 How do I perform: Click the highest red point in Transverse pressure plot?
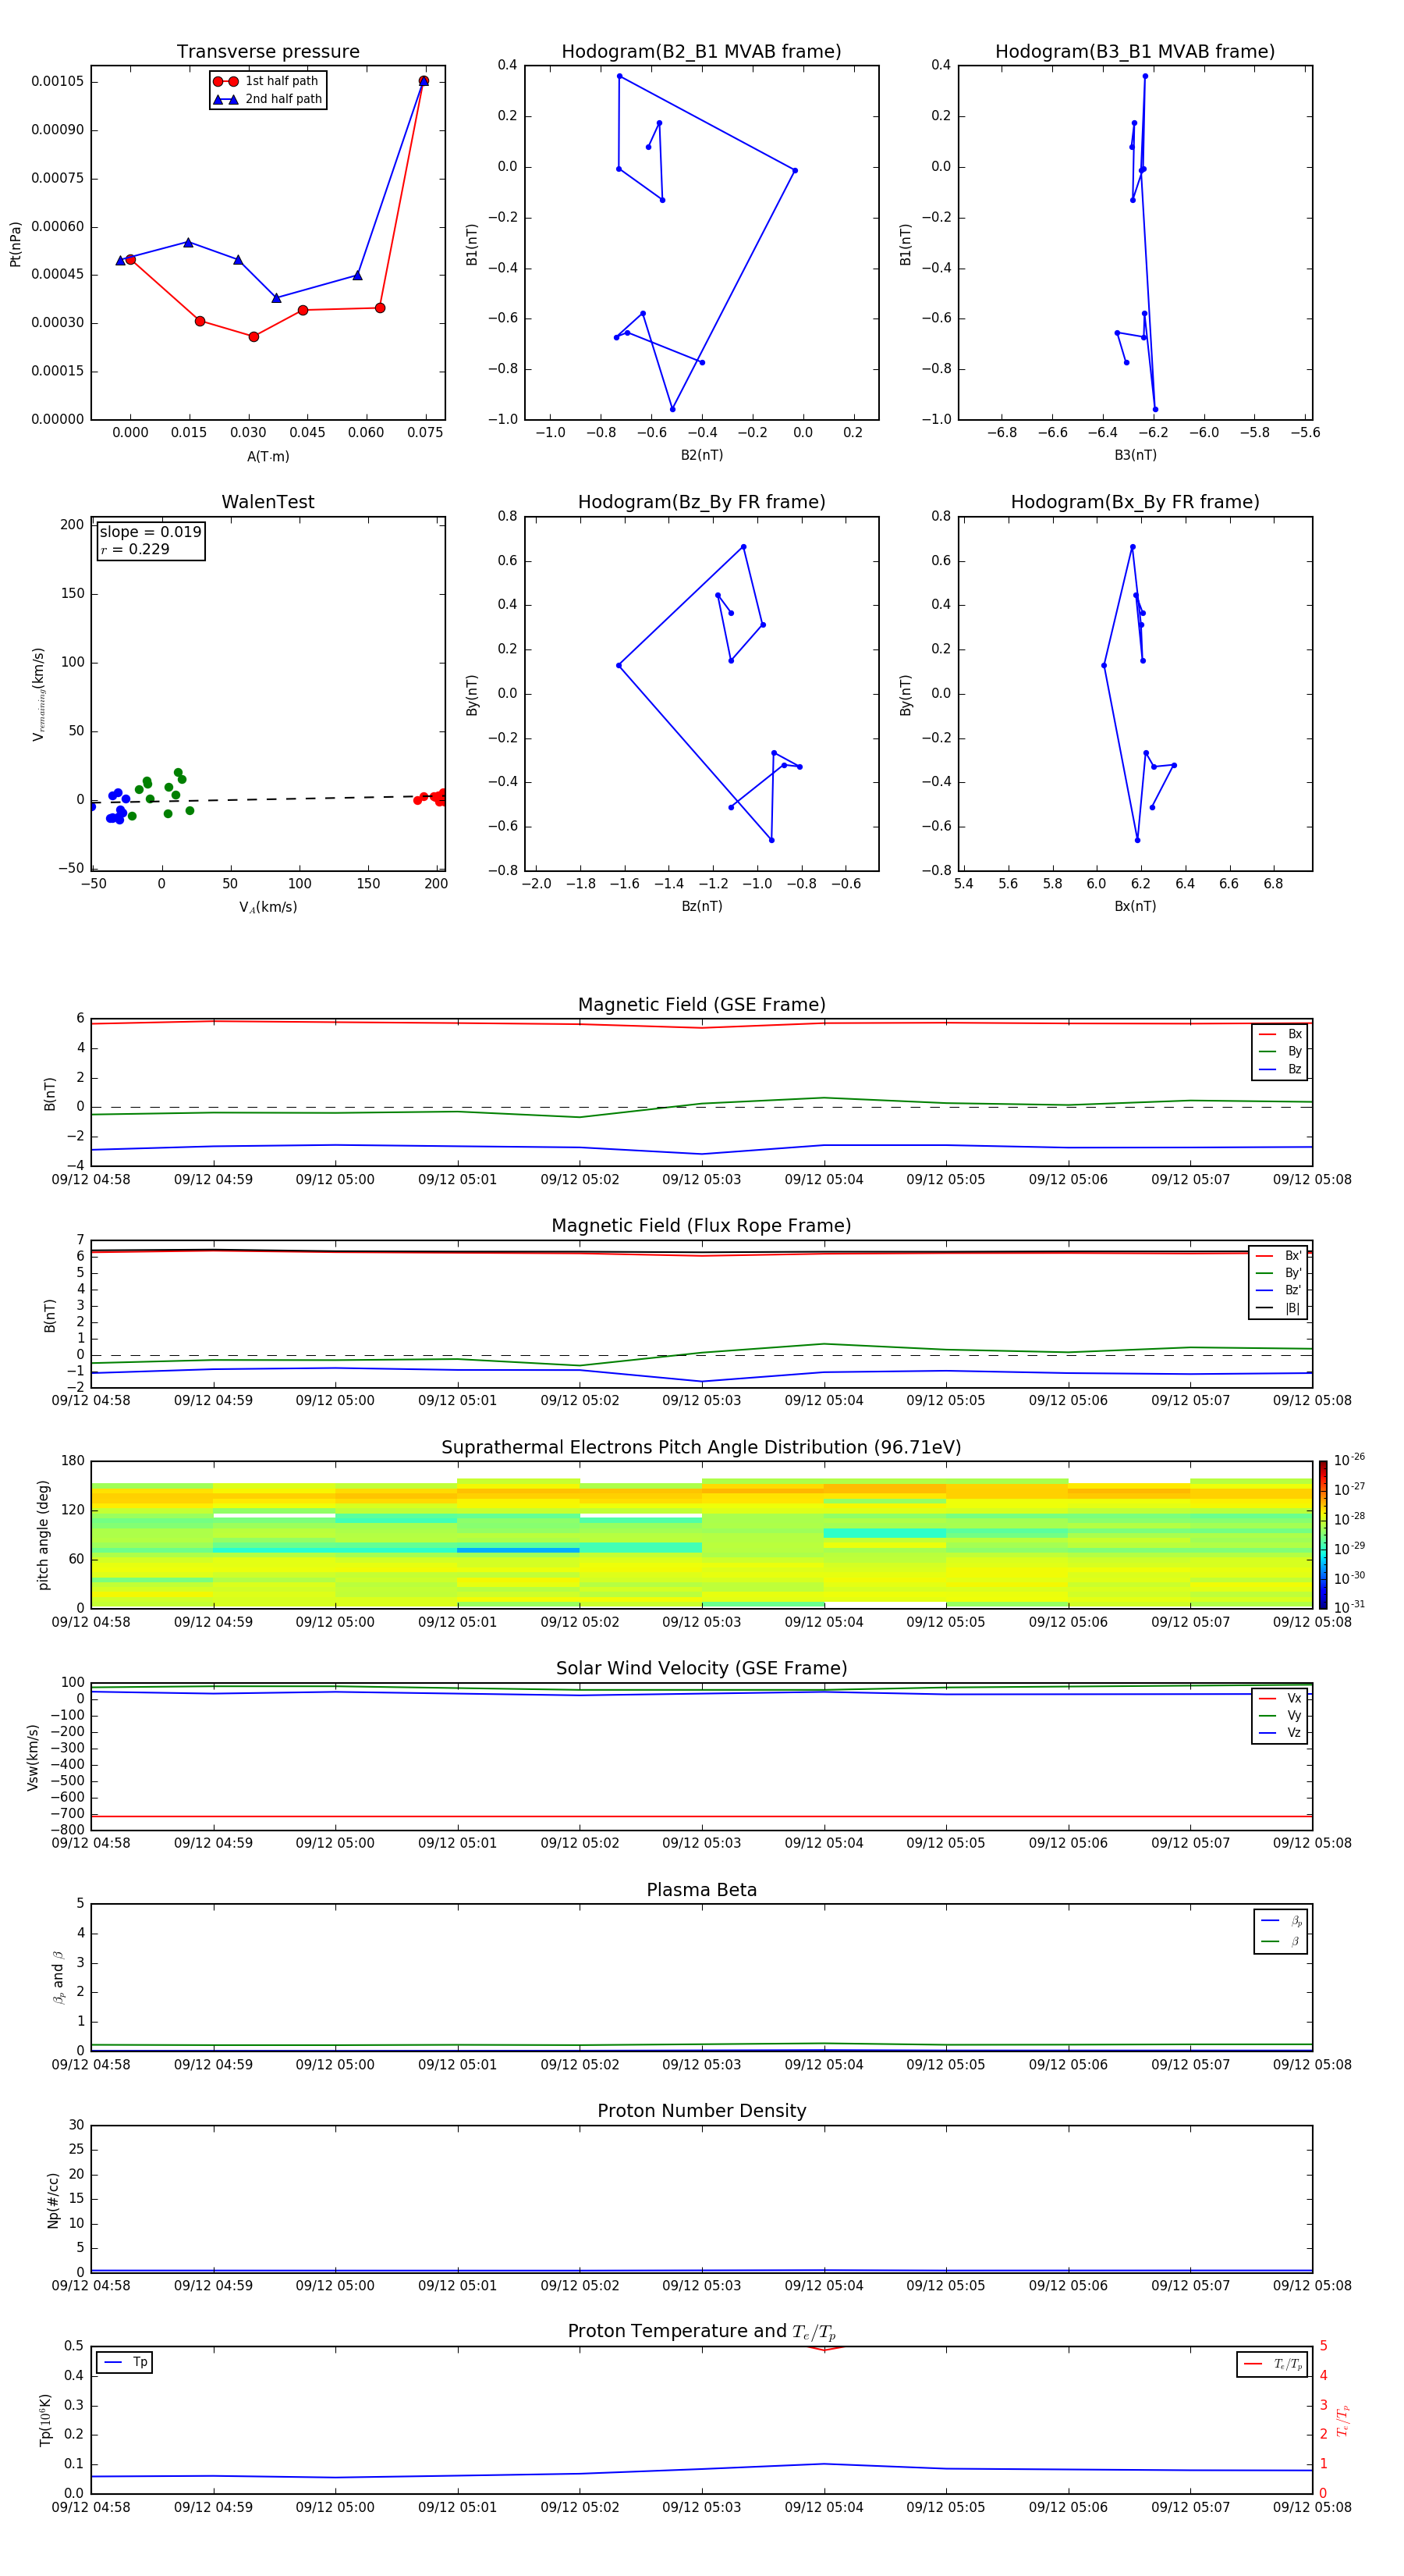(x=424, y=81)
